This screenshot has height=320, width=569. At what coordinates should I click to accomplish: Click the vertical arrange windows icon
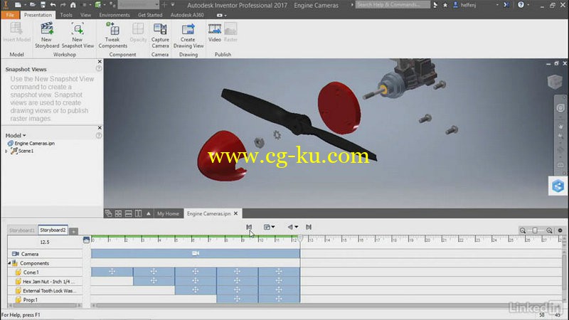pos(138,213)
